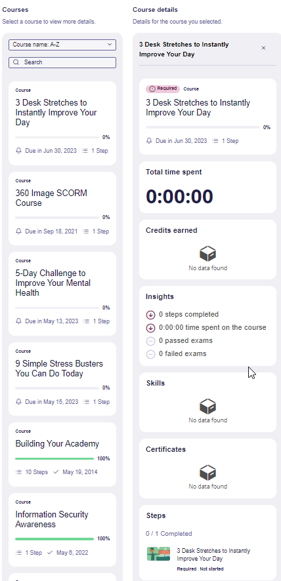Open the 3 Desk Stretches step thumbnail
281x581 pixels.
coord(158,554)
